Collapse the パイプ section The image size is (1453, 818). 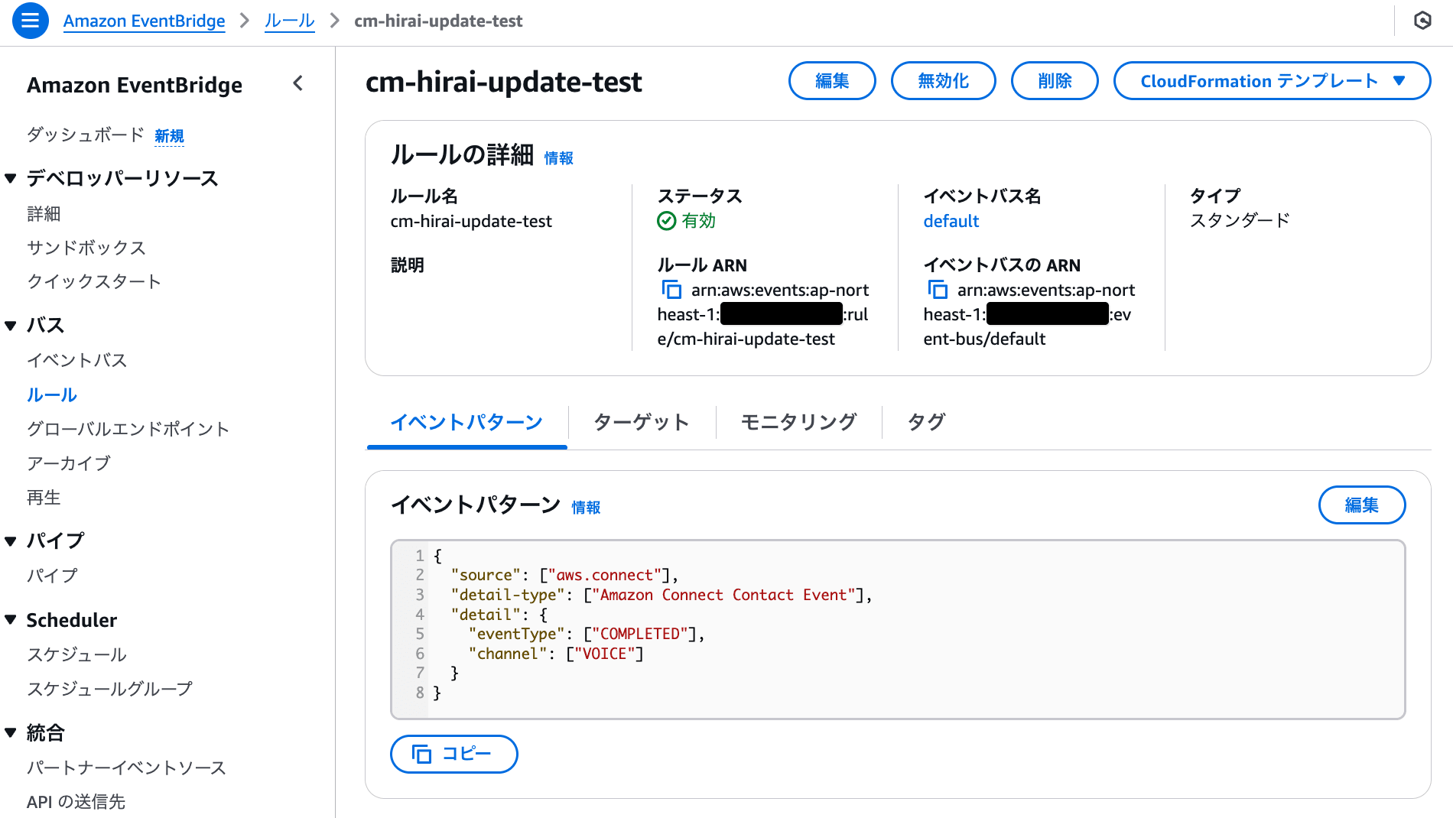pyautogui.click(x=11, y=541)
